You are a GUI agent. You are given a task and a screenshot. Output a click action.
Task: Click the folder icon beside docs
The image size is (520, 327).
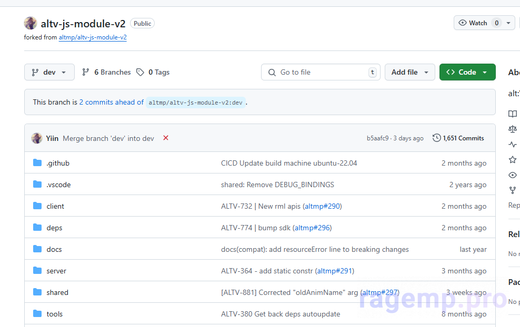(37, 249)
